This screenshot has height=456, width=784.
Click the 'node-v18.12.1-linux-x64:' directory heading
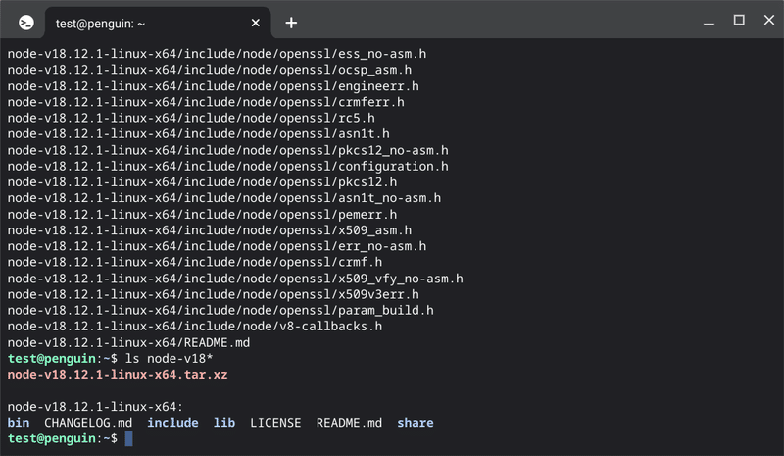point(95,407)
